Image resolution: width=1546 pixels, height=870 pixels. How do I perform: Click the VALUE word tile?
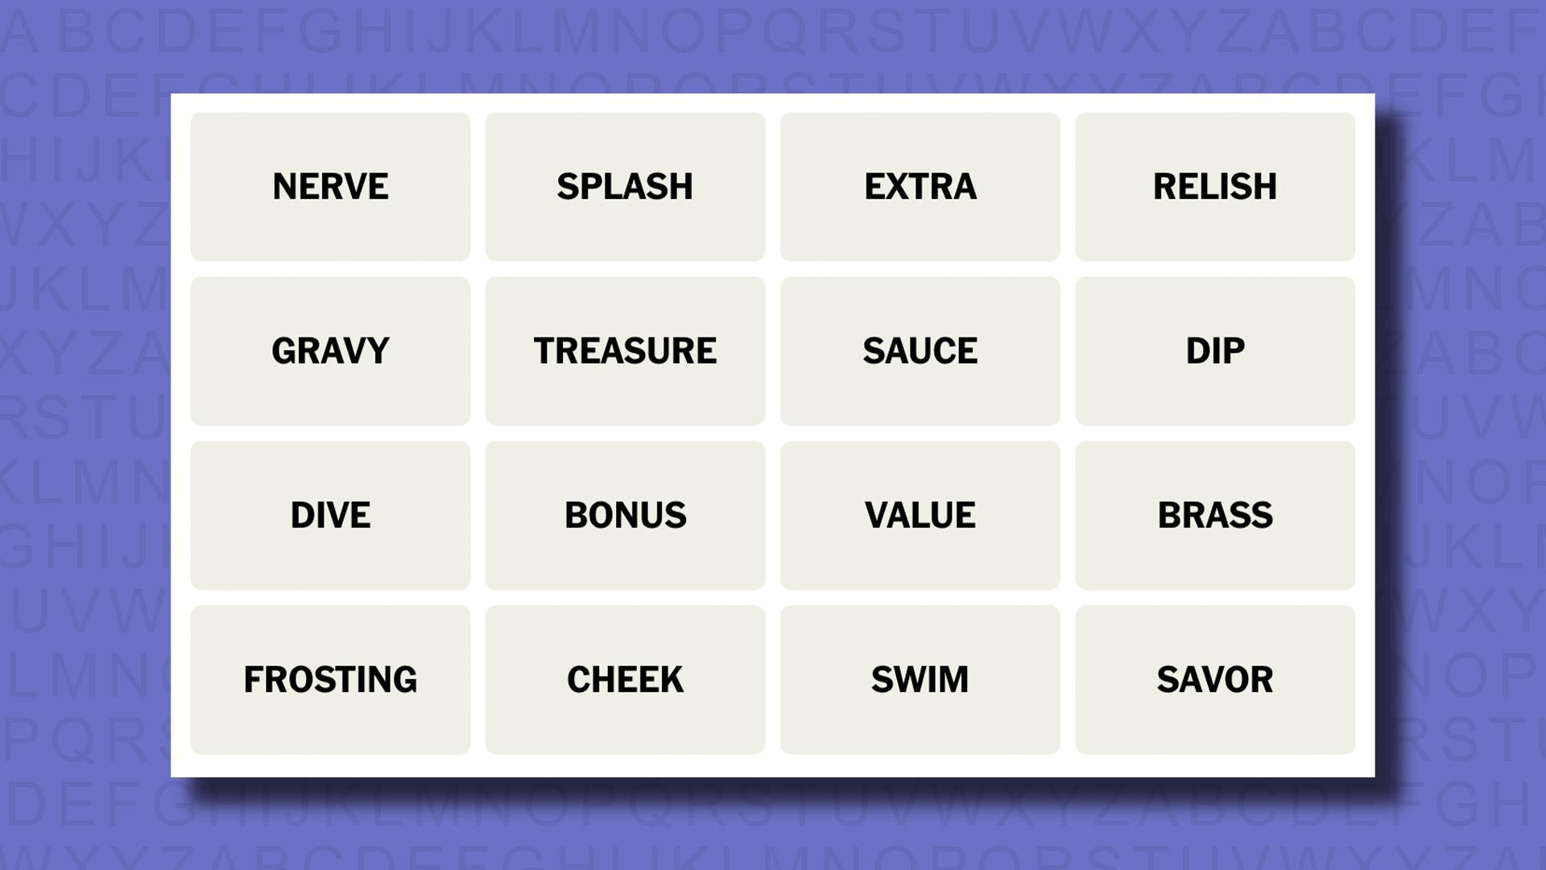[920, 516]
